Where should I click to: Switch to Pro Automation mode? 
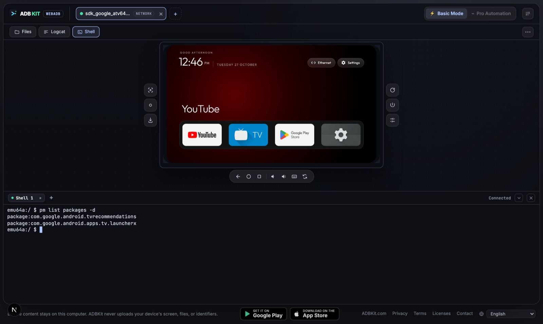click(x=491, y=14)
